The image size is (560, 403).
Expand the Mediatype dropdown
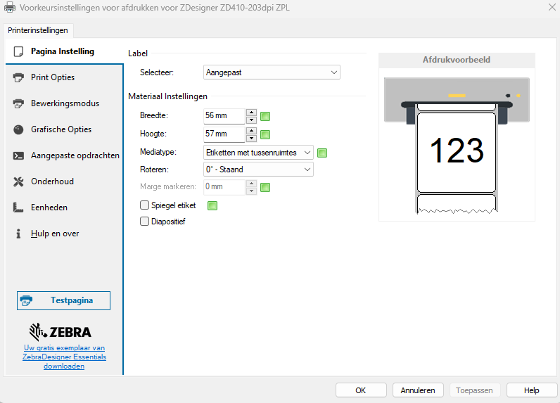[x=258, y=153]
